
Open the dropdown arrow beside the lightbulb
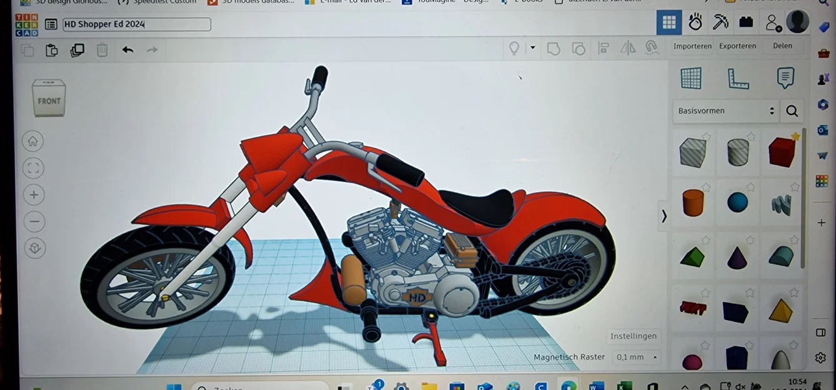tap(533, 47)
